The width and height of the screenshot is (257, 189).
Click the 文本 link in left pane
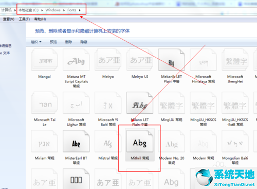click(5, 53)
